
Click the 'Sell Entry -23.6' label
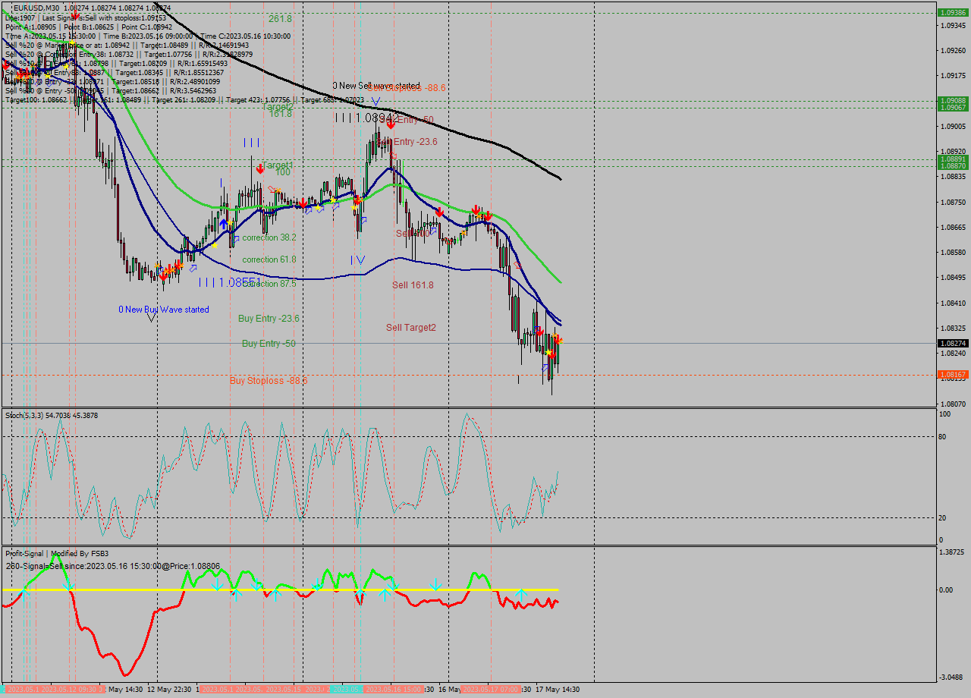click(x=407, y=142)
